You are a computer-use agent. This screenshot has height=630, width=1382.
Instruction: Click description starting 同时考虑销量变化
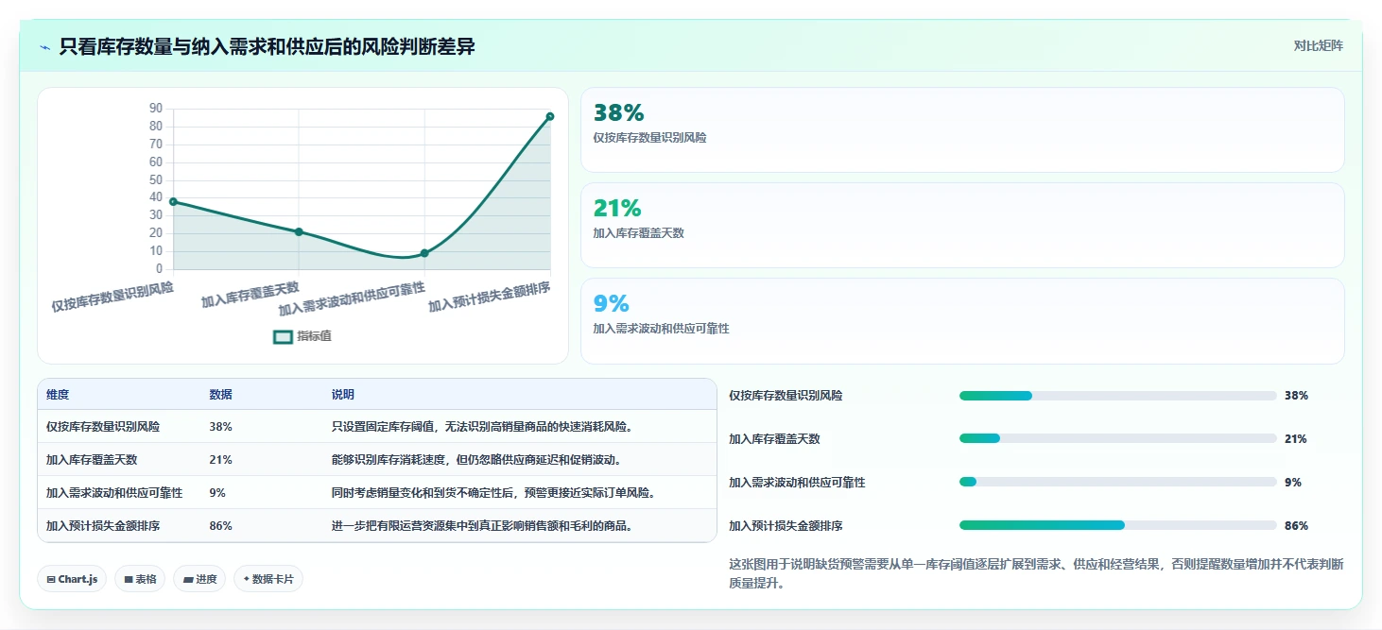(x=492, y=493)
